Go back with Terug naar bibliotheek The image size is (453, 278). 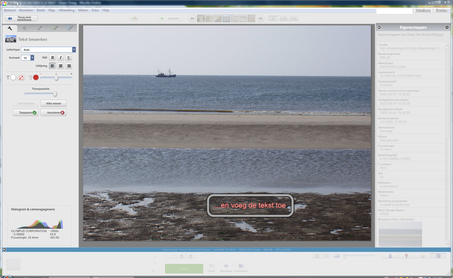coord(21,18)
